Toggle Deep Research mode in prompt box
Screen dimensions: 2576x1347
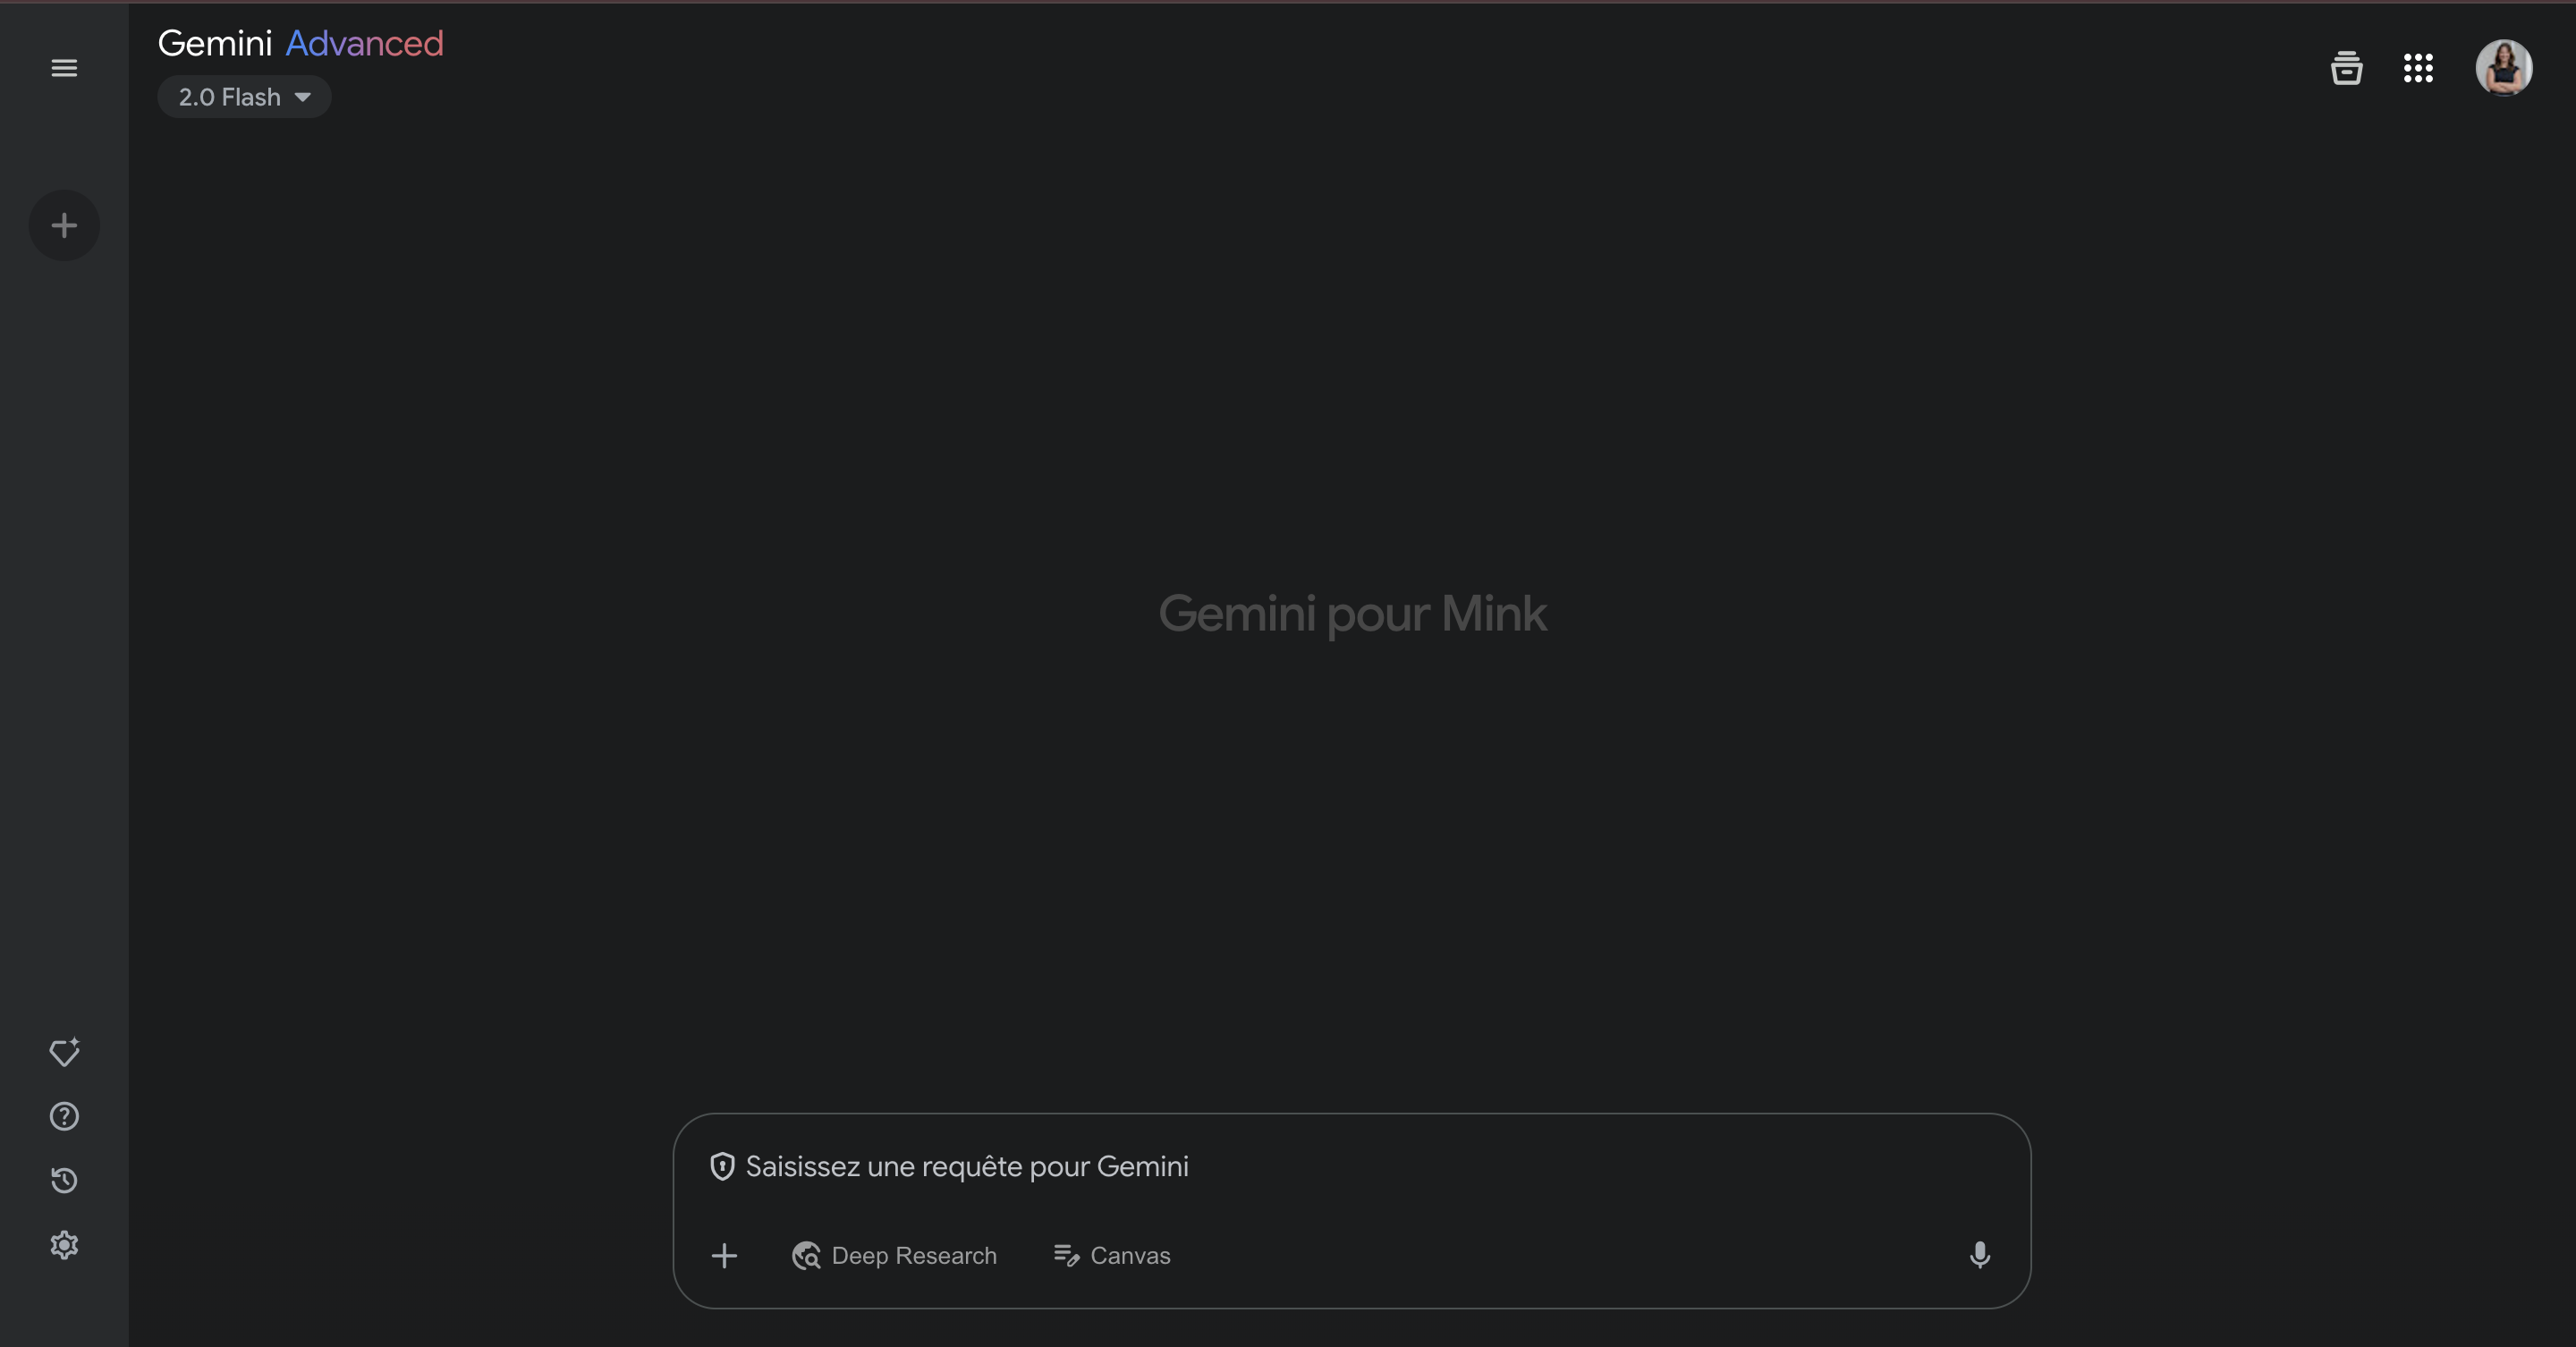coord(894,1255)
